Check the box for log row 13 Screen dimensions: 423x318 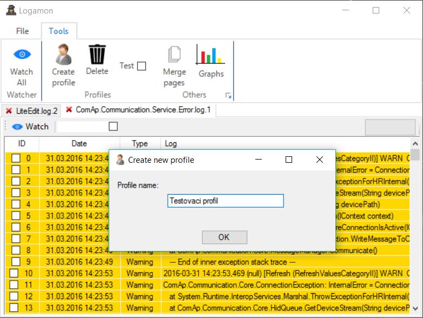[x=14, y=308]
